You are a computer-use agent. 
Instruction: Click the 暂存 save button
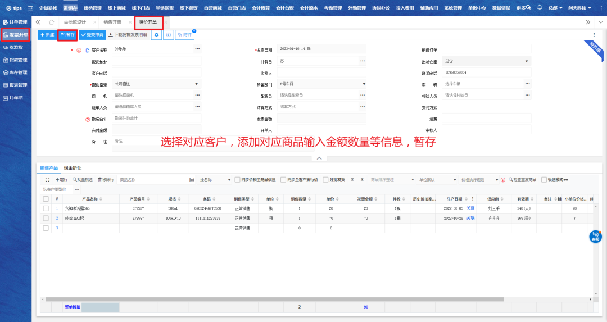(x=67, y=35)
